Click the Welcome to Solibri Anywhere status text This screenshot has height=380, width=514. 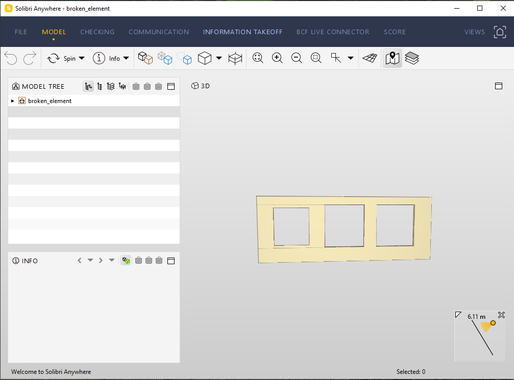(x=51, y=371)
